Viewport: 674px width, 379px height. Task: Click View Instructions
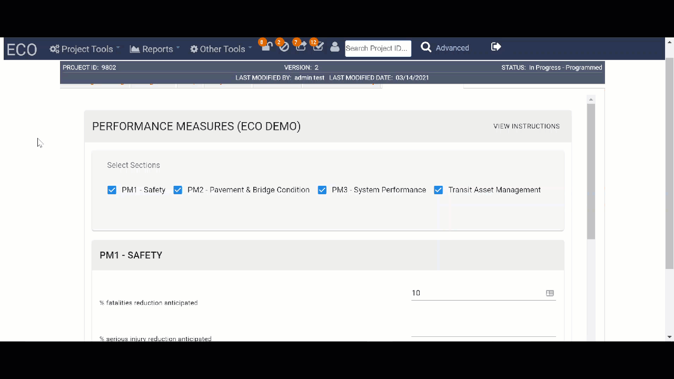click(x=527, y=126)
